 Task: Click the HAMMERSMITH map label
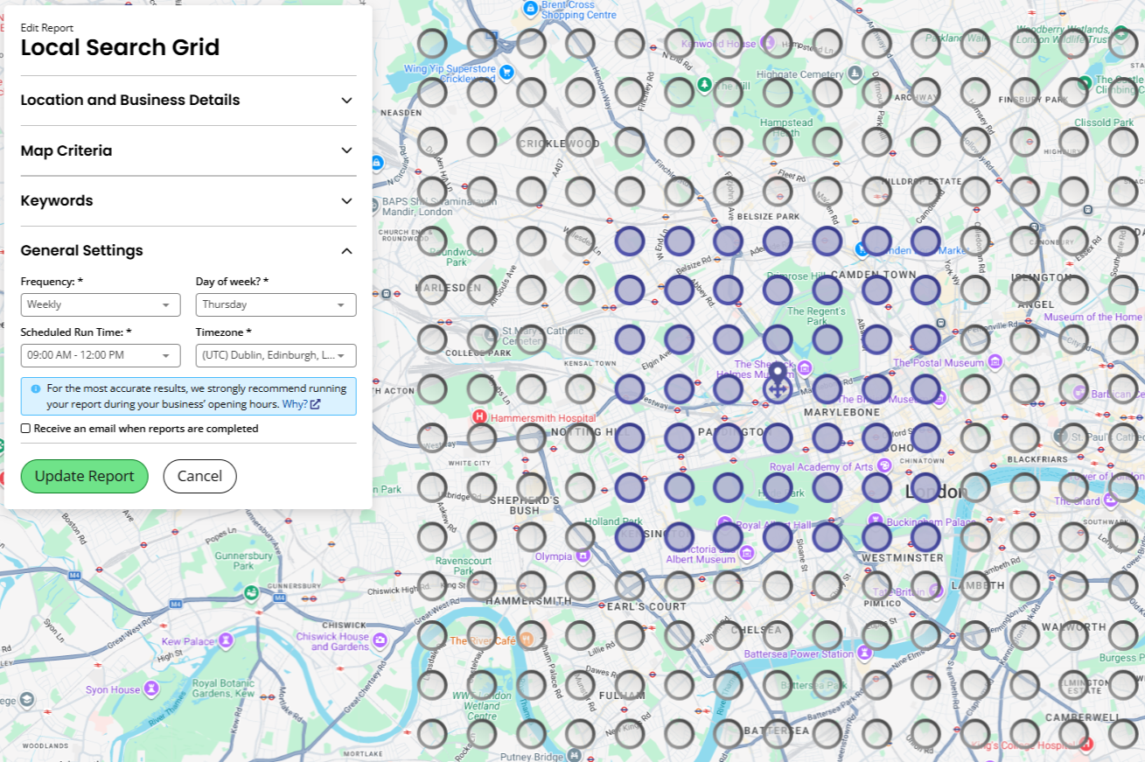(528, 601)
